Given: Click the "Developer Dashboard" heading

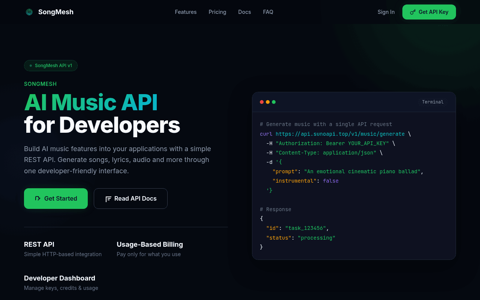Looking at the screenshot, I should (x=60, y=278).
